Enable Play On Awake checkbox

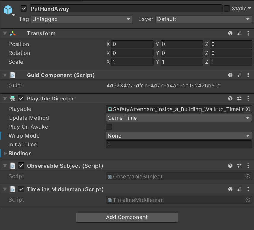click(109, 127)
